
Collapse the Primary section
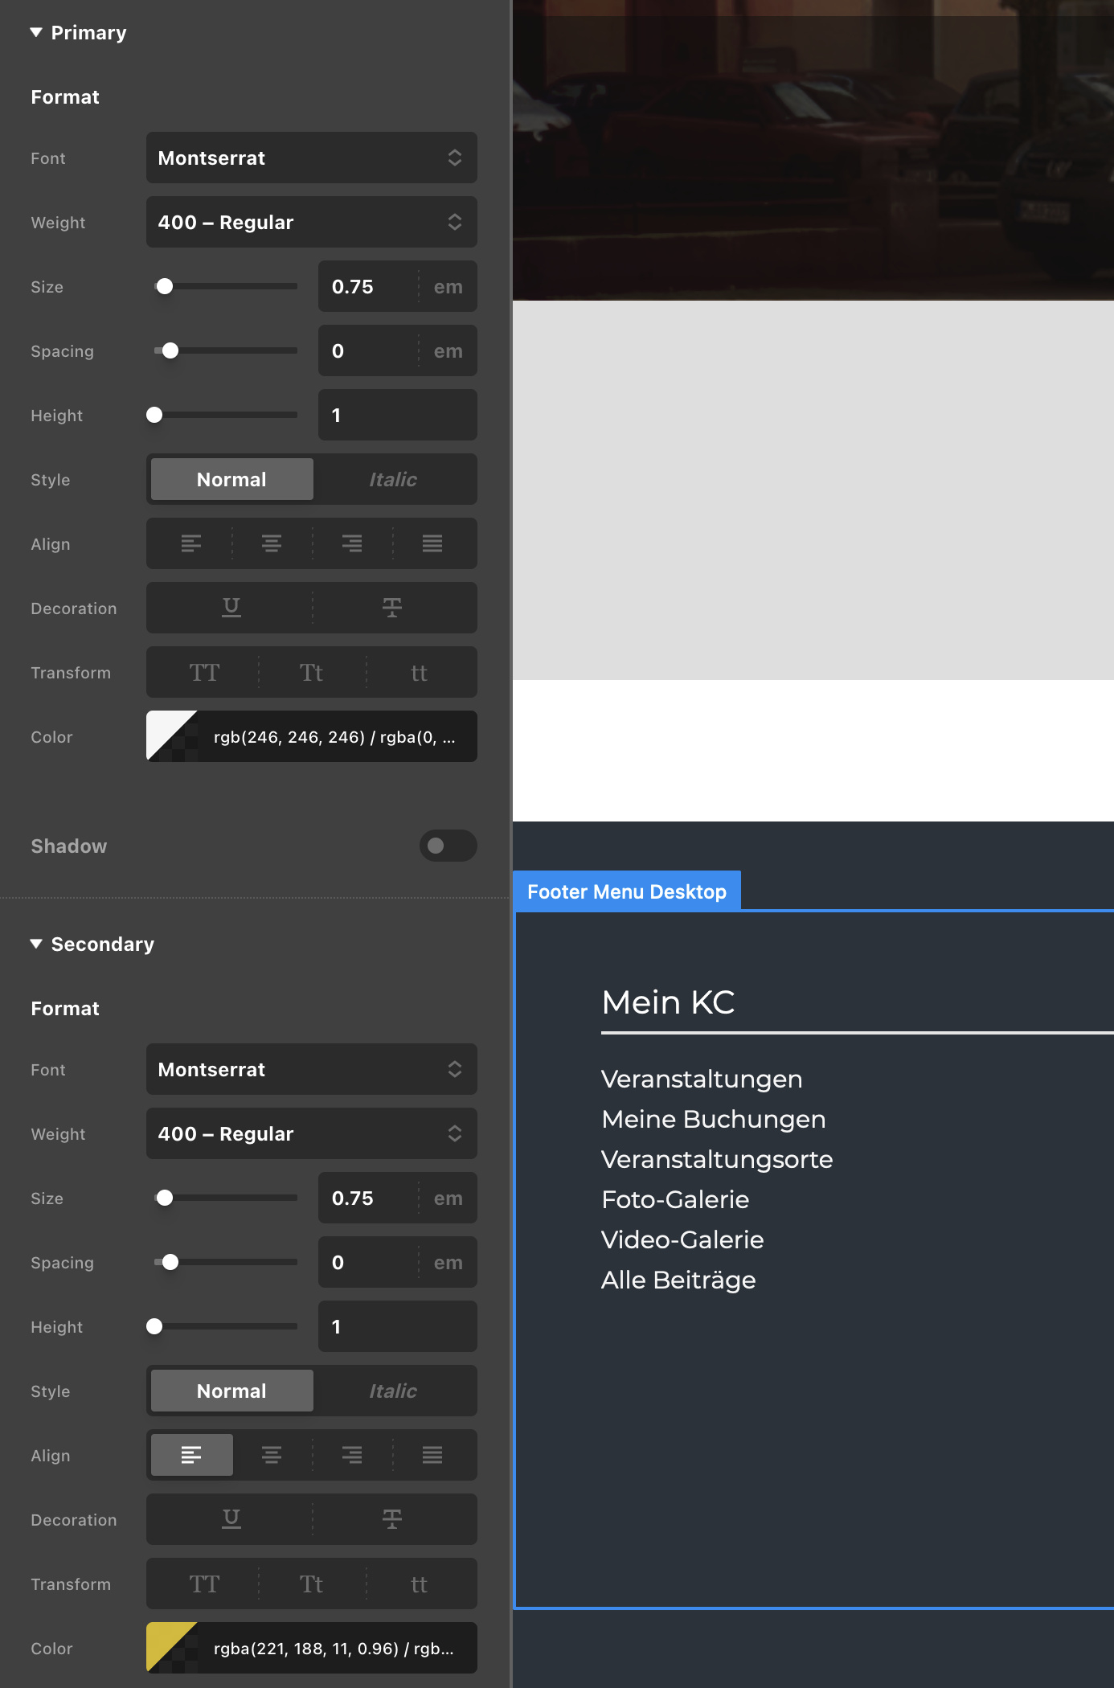pyautogui.click(x=36, y=33)
